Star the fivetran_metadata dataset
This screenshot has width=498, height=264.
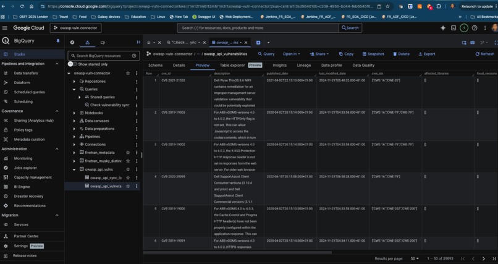pyautogui.click(x=128, y=153)
